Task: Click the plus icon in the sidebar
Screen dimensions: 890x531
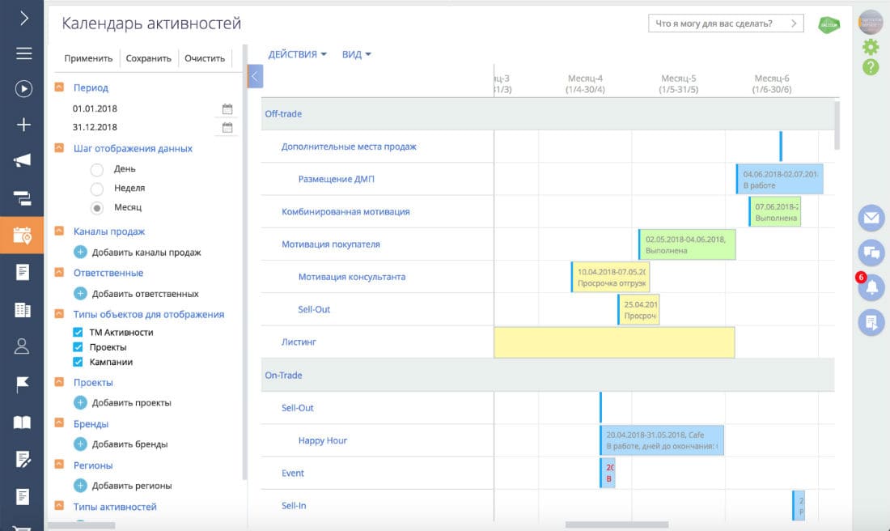Action: [23, 125]
